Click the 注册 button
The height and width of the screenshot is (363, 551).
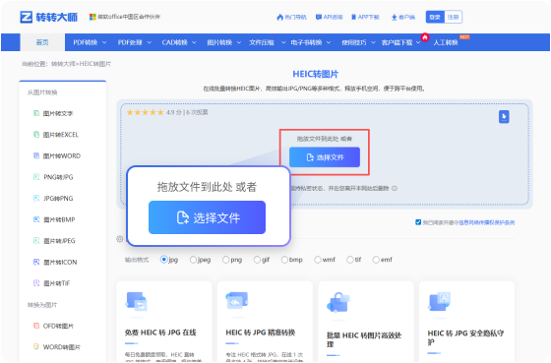tap(453, 17)
